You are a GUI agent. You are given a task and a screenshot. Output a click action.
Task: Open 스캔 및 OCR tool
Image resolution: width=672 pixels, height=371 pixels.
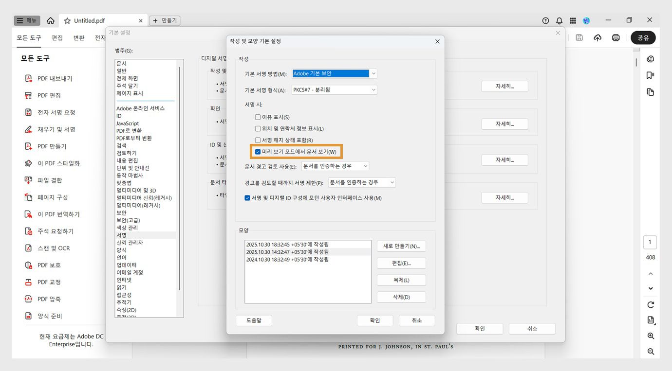coord(47,248)
